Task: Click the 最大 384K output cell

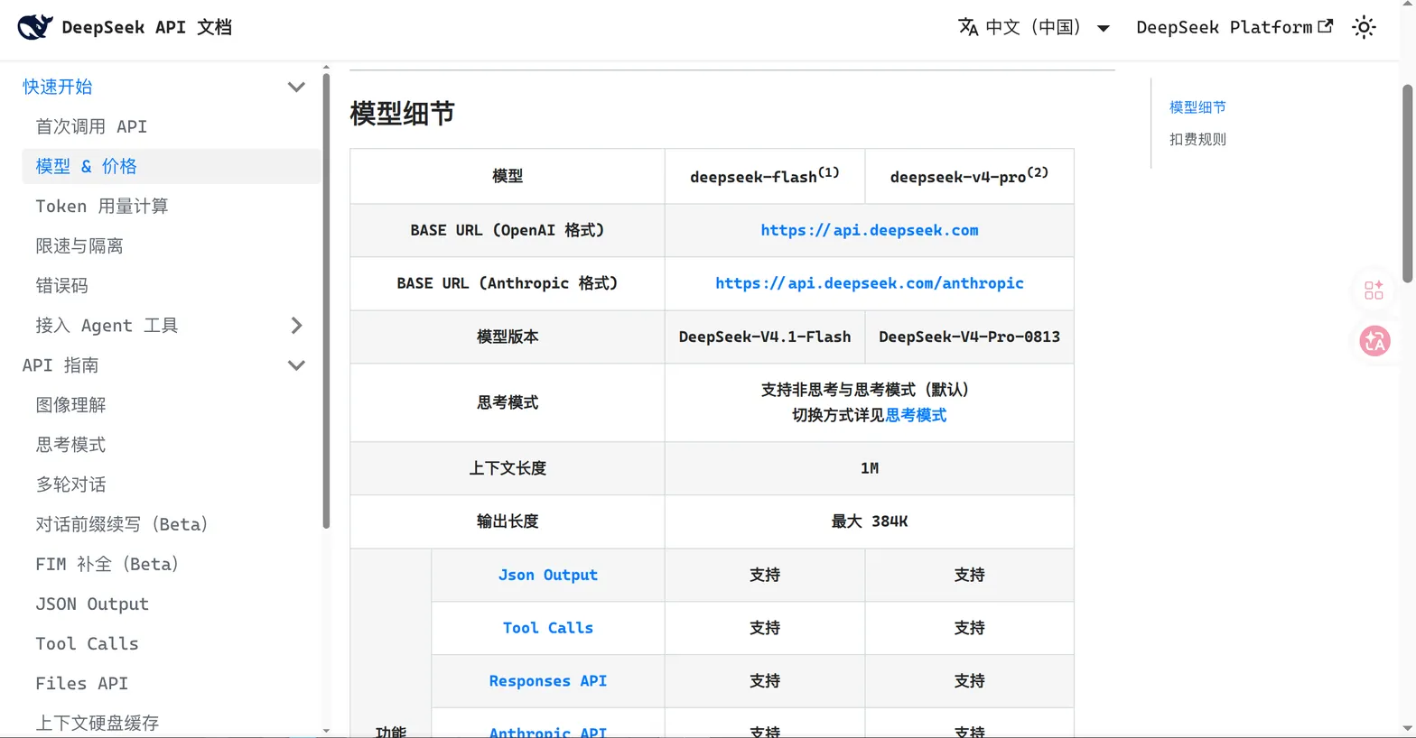Action: coord(869,521)
